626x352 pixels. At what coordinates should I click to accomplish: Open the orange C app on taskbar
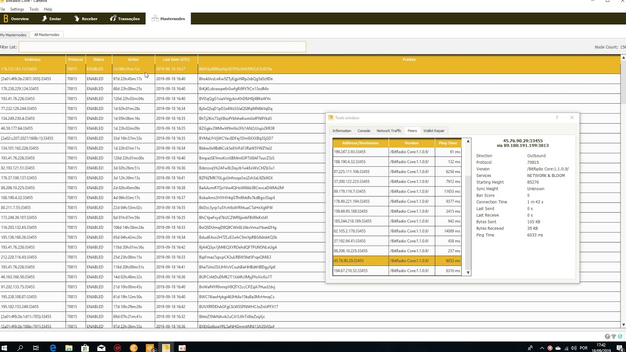point(134,348)
